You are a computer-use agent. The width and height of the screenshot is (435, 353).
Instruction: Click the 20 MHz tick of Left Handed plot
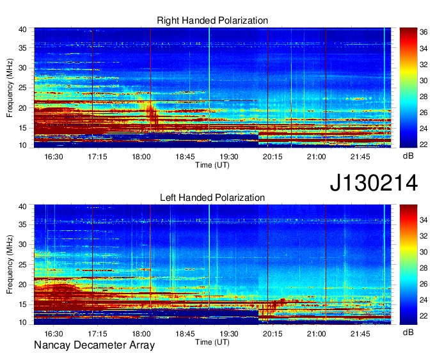coord(22,285)
